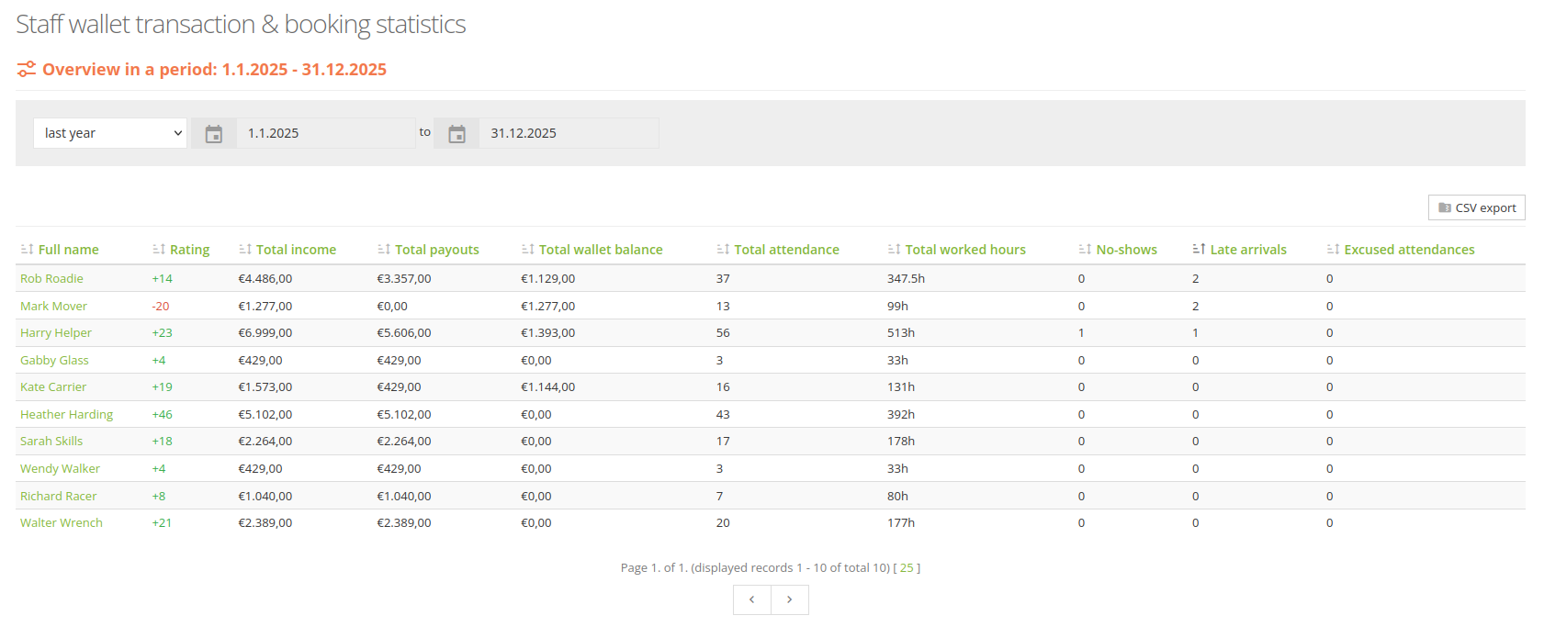Click the end date field 31.12.2025
The image size is (1544, 638).
tap(569, 133)
